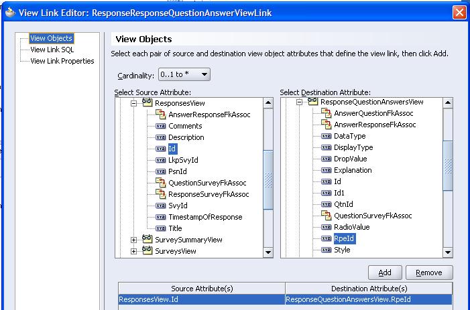Click the source list scrollbar thumb
Viewport: 470px width, 310px height.
coord(268,180)
